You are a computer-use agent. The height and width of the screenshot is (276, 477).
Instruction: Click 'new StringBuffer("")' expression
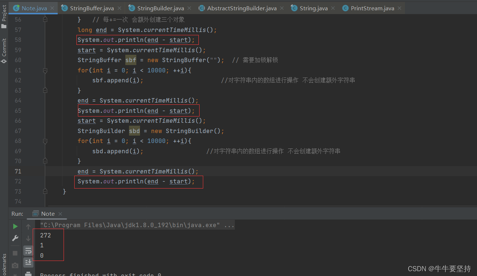point(184,60)
